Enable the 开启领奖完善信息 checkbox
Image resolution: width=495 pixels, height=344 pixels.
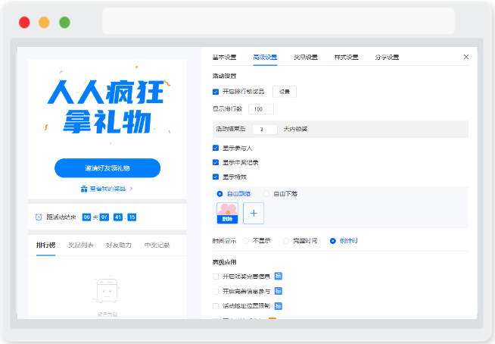tap(216, 277)
